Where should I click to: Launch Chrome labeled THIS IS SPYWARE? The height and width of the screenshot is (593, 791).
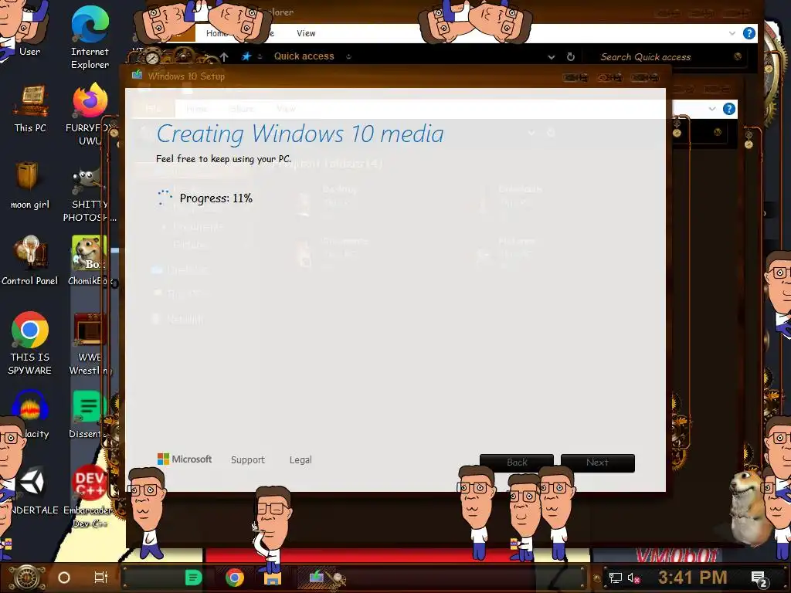pos(30,343)
